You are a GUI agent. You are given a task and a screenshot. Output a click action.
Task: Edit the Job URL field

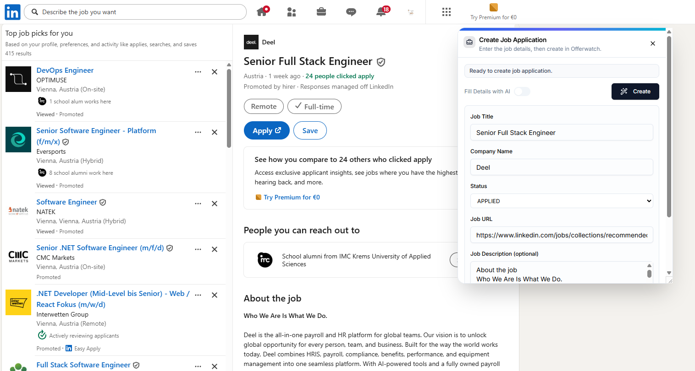[x=562, y=235]
